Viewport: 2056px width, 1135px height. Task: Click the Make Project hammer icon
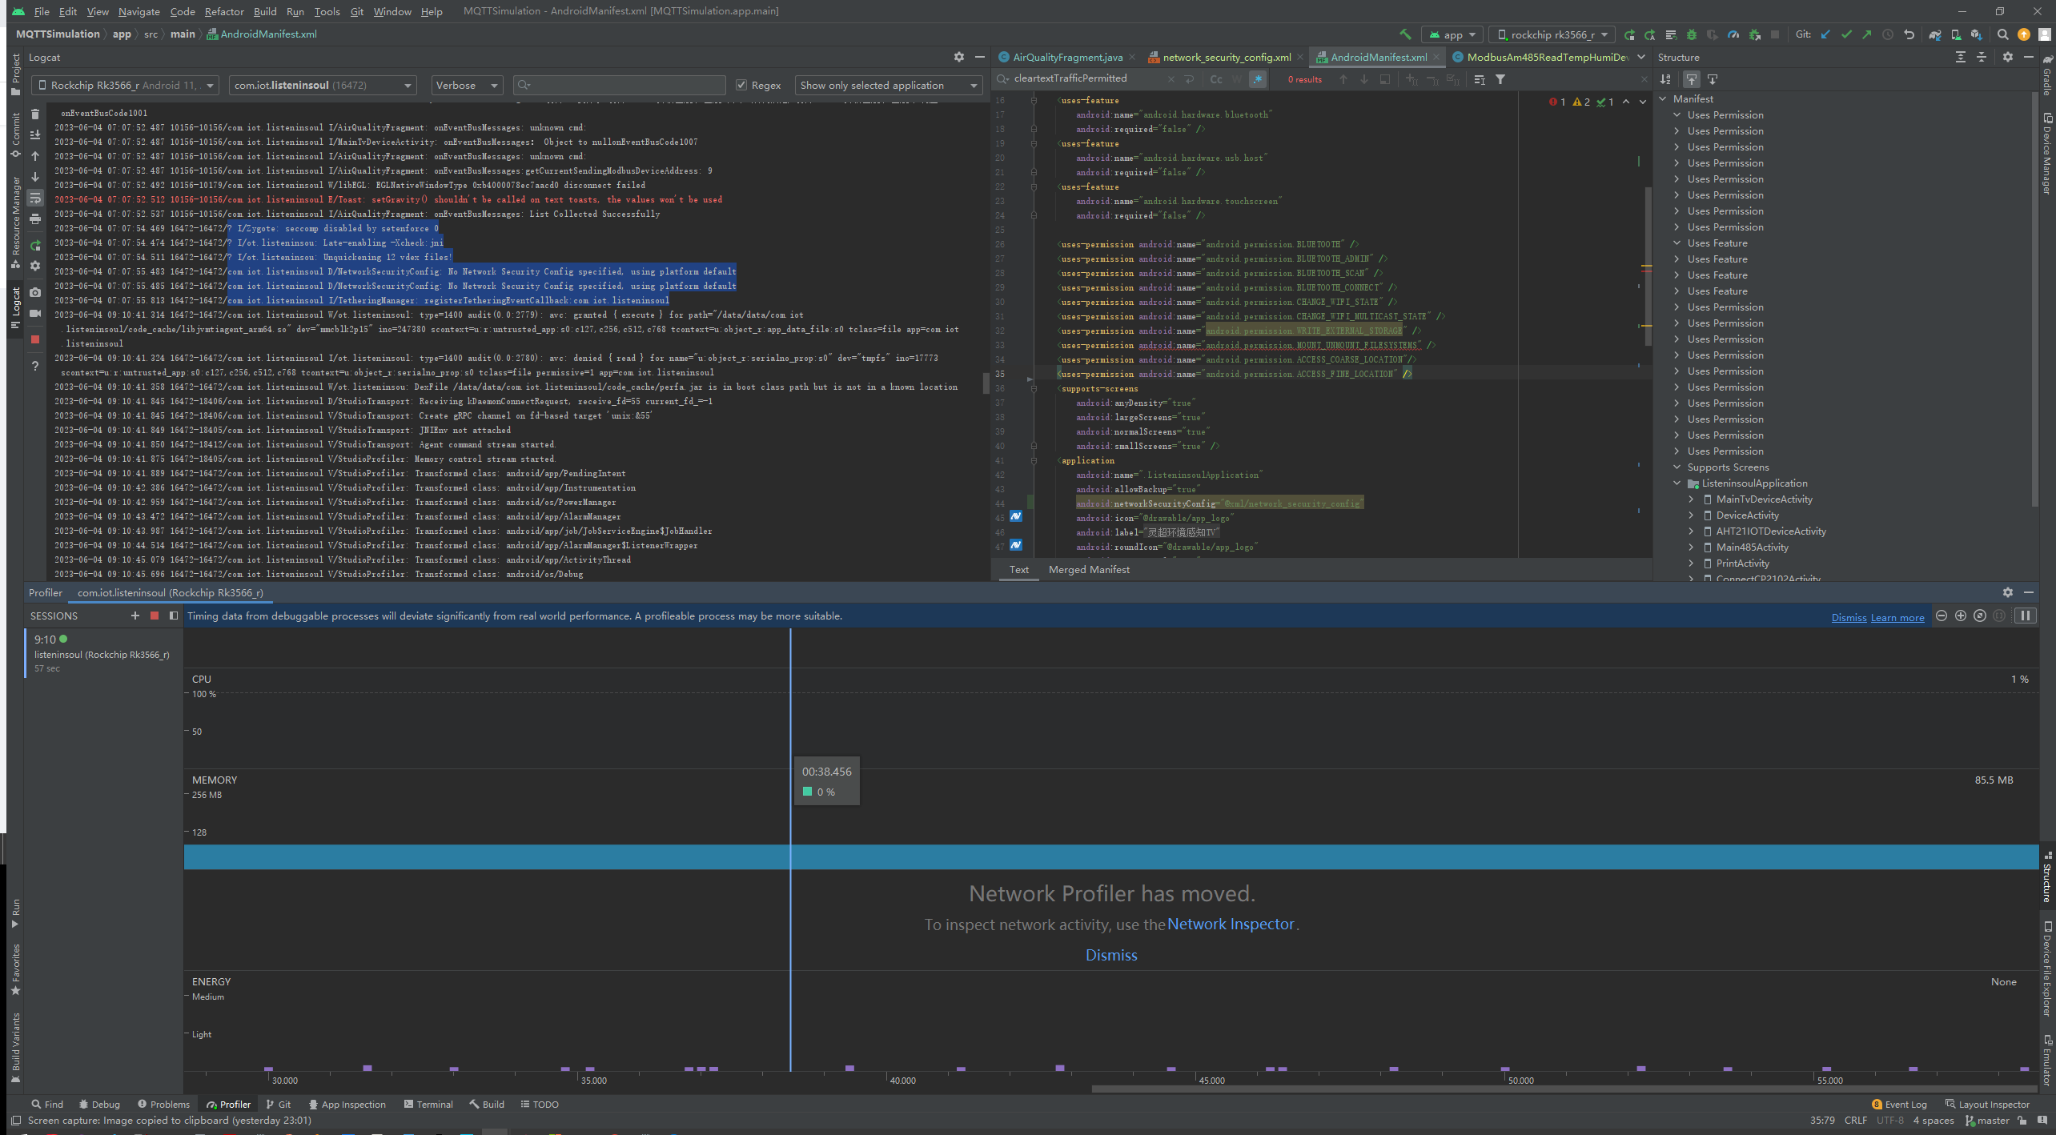point(1405,34)
